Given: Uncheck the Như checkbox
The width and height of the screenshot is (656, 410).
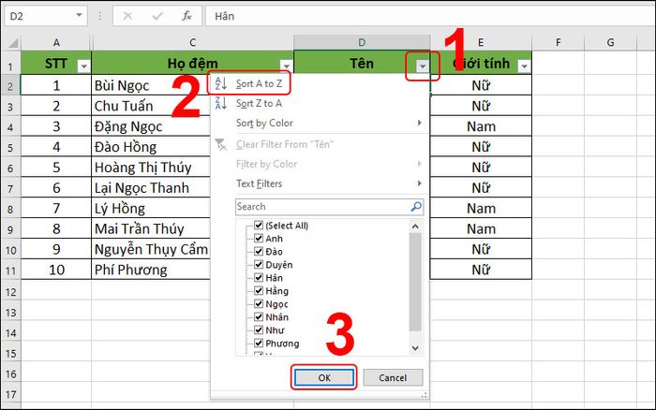Looking at the screenshot, I should [259, 330].
